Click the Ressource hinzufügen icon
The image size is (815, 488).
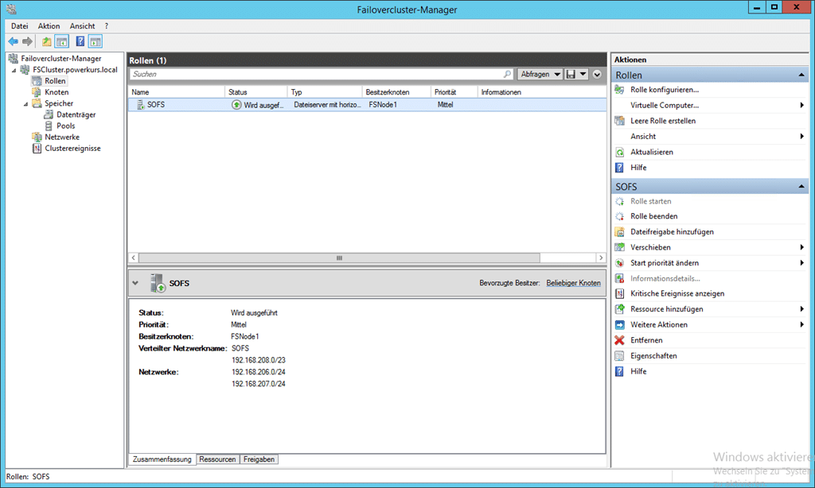click(619, 309)
